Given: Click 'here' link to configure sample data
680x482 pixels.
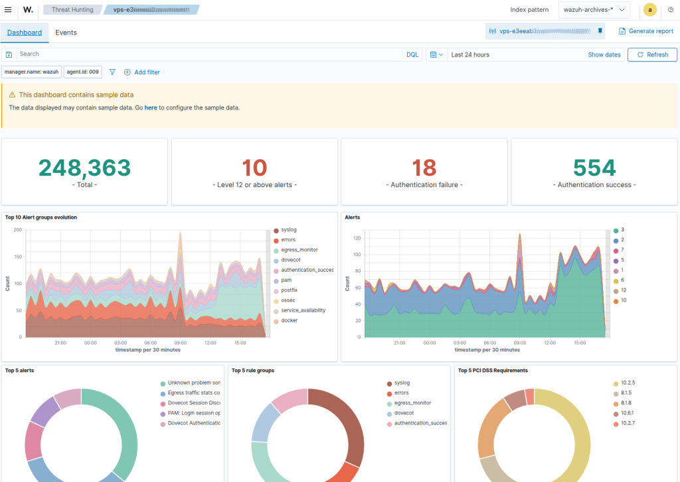Looking at the screenshot, I should (x=151, y=107).
